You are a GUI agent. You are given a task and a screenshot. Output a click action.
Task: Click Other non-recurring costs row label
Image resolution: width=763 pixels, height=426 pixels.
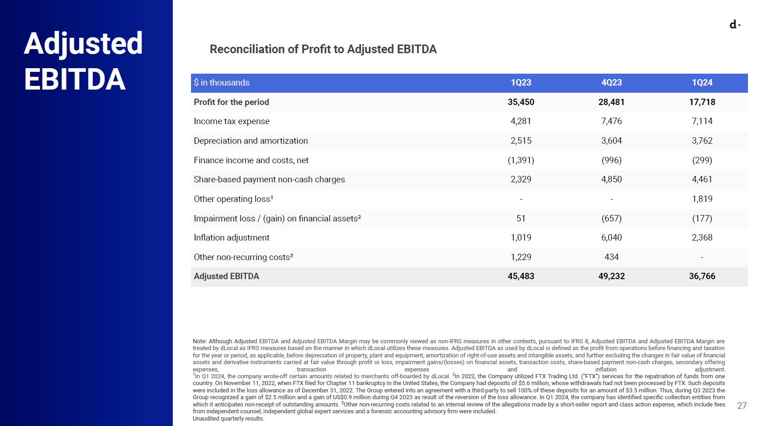(243, 257)
